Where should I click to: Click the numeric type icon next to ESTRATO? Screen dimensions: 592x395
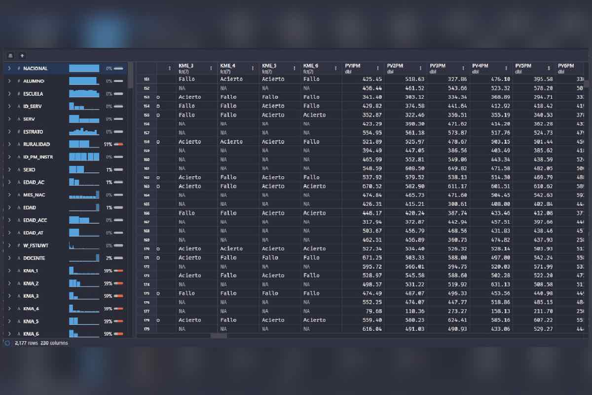[19, 132]
